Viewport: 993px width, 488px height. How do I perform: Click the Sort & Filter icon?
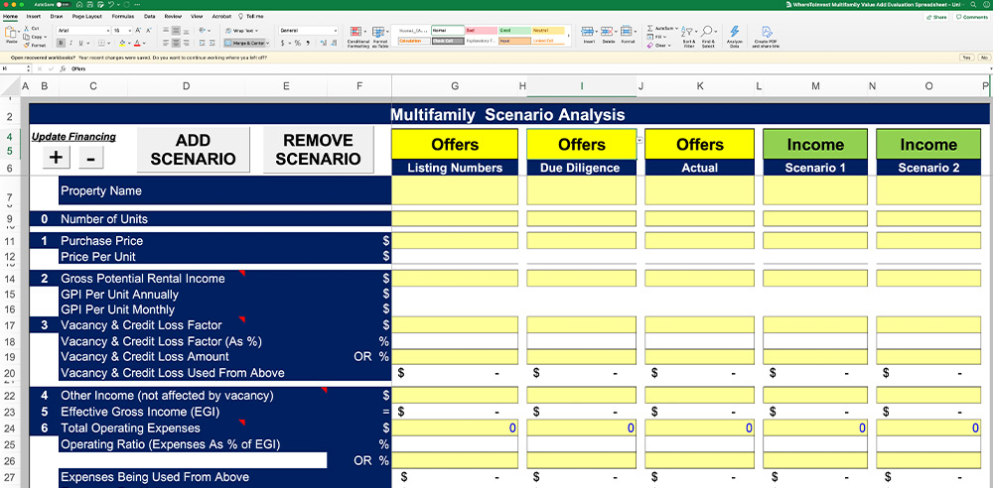pyautogui.click(x=688, y=36)
